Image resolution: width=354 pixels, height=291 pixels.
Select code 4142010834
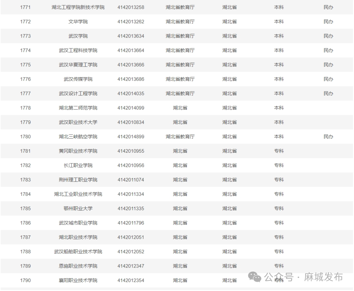(131, 122)
